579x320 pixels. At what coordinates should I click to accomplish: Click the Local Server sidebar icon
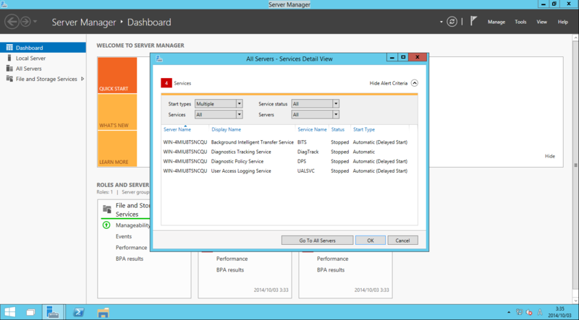tap(9, 58)
